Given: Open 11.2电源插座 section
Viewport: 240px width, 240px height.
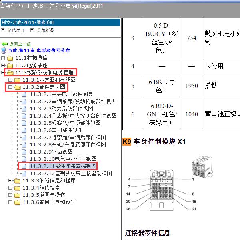Looking at the screenshot, I should (31, 65).
